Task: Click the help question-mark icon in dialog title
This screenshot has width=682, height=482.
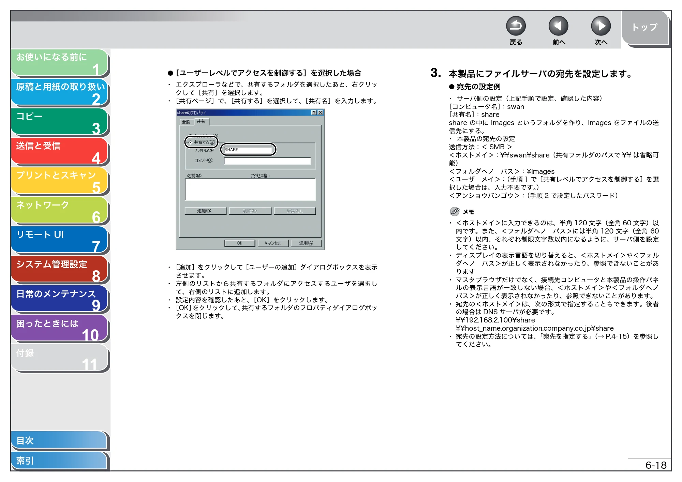Action: (x=314, y=112)
